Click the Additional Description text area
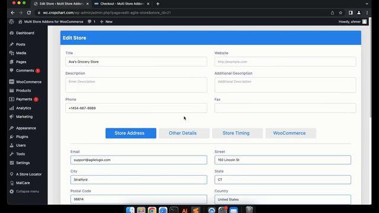 [285, 85]
